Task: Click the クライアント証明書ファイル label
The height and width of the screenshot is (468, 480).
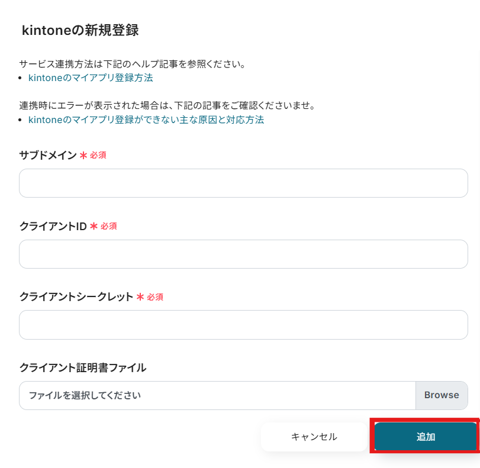Action: coord(83,367)
